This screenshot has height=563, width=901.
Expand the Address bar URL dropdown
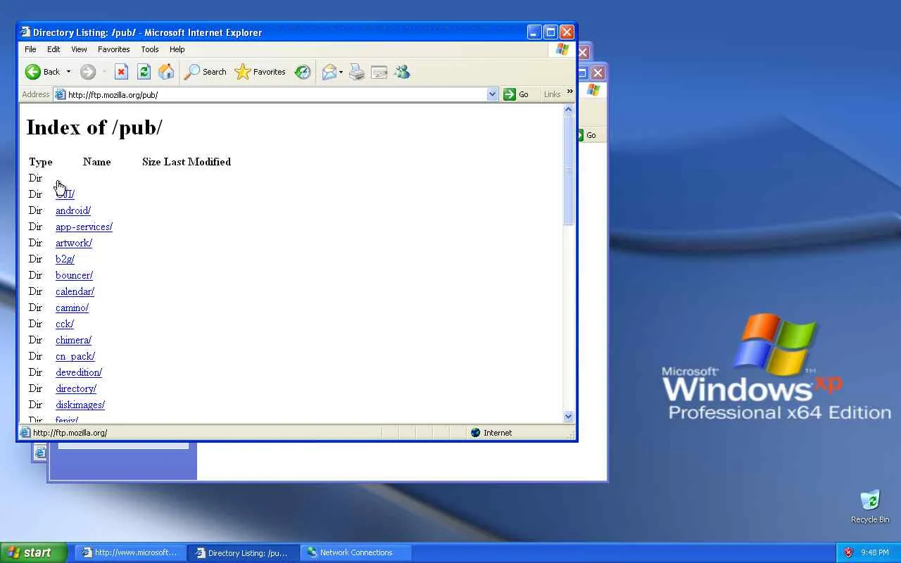(492, 94)
